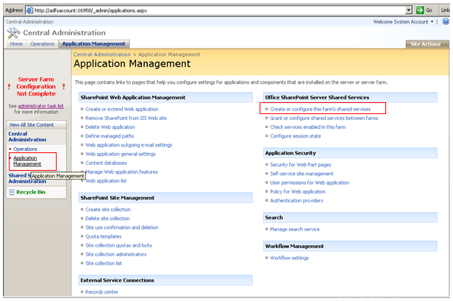Open Manage search service link
The image size is (453, 301).
coord(294,230)
